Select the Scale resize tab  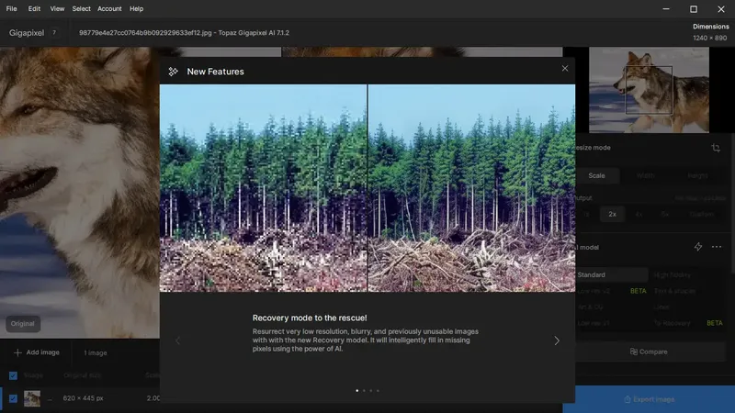596,175
